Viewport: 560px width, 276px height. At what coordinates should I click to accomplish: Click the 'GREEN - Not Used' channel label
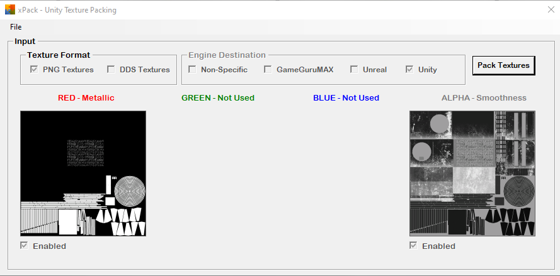218,97
